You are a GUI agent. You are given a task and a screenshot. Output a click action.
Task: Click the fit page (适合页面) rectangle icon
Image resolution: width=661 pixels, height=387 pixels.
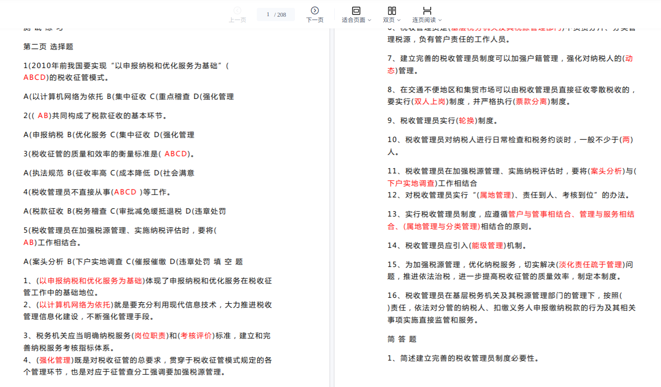click(356, 10)
